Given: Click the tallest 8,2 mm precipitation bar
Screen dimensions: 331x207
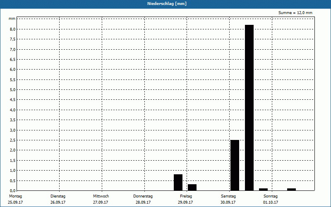Looking at the screenshot, I should tap(249, 108).
